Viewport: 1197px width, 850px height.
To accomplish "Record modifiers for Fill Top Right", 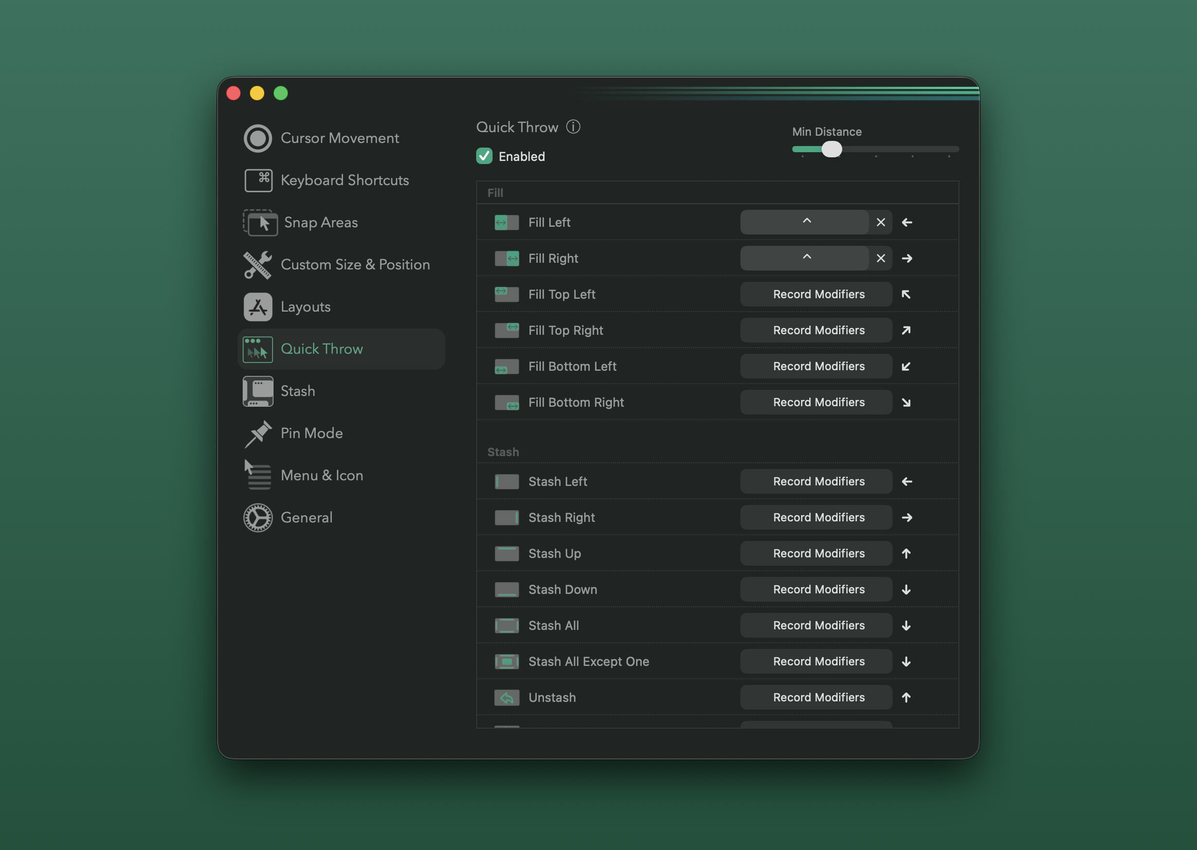I will (816, 330).
